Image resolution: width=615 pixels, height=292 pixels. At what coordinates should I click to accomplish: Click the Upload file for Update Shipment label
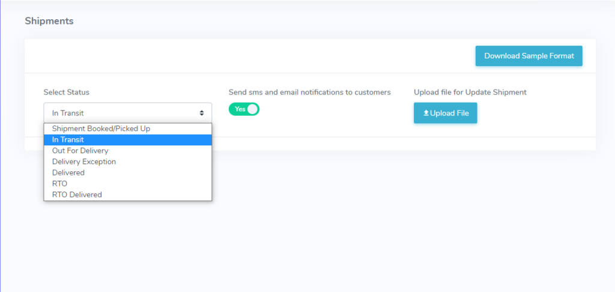470,93
